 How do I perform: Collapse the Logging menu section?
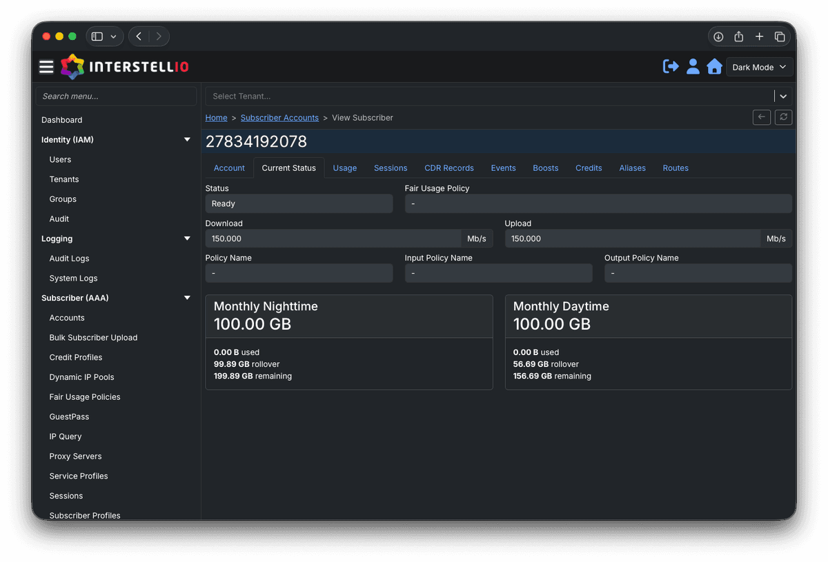[187, 239]
